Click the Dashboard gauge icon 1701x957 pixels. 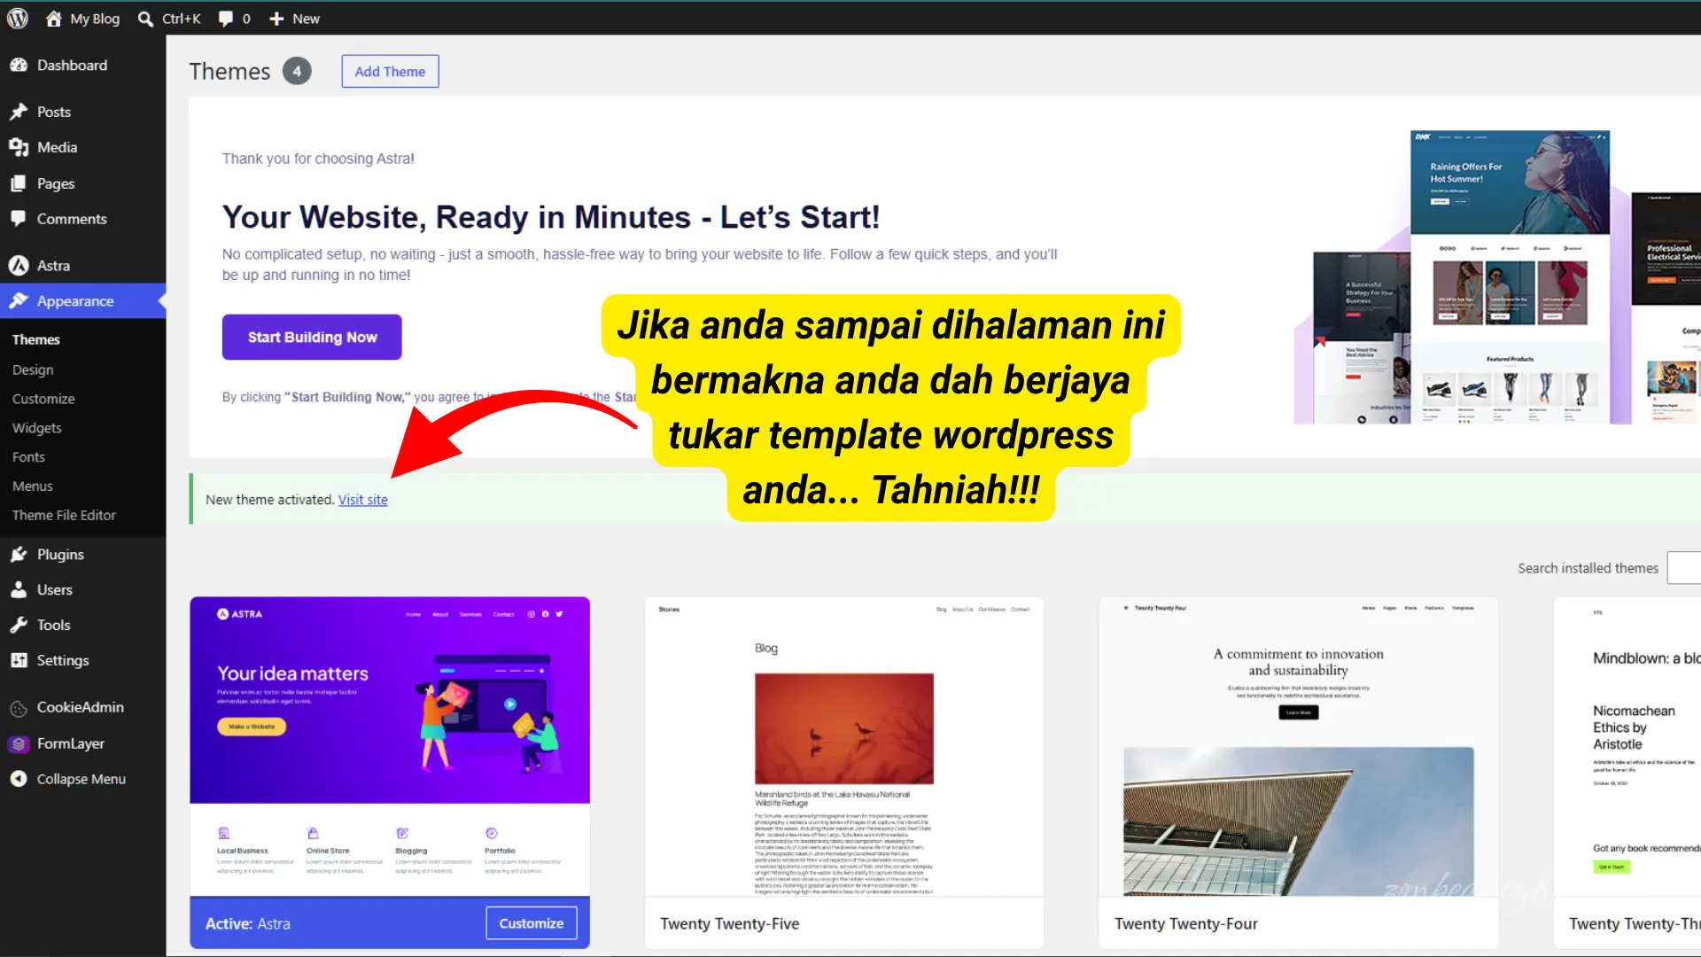pos(19,65)
